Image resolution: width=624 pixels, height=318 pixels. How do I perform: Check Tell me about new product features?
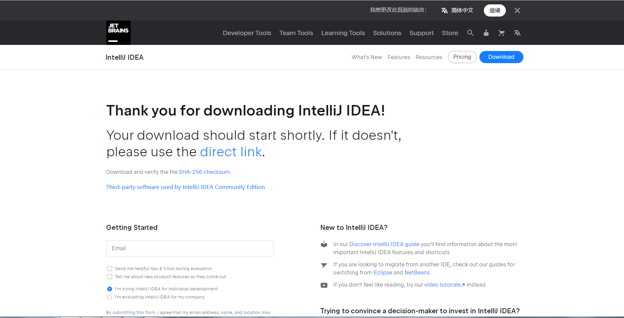tap(110, 277)
